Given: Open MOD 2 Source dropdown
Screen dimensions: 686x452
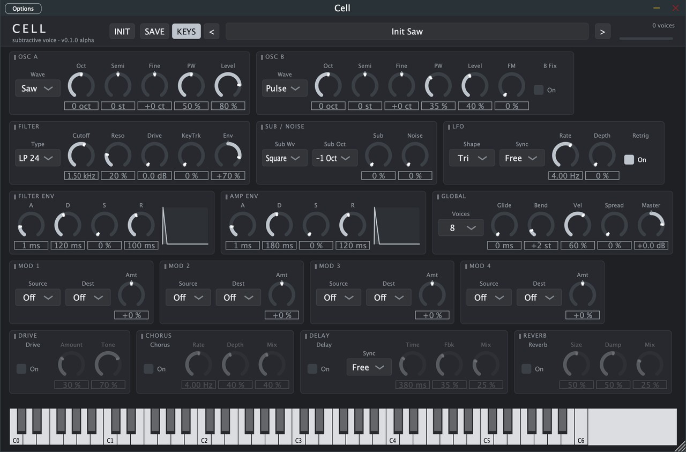Looking at the screenshot, I should [188, 298].
